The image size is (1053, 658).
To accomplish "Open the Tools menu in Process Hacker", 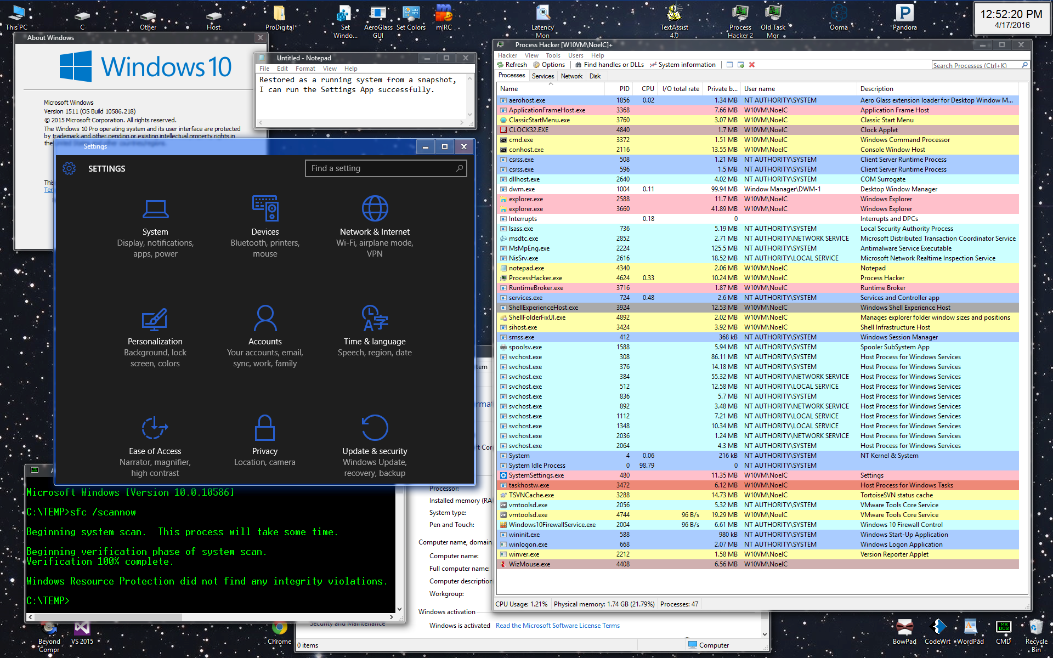I will tap(553, 55).
